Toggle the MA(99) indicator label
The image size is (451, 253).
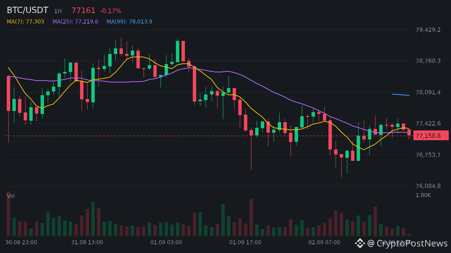click(129, 22)
